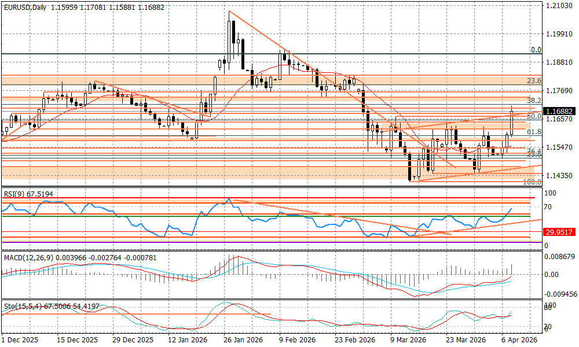The width and height of the screenshot is (579, 347).
Task: Select the Fibonacci 38.2 level label
Action: [x=533, y=100]
